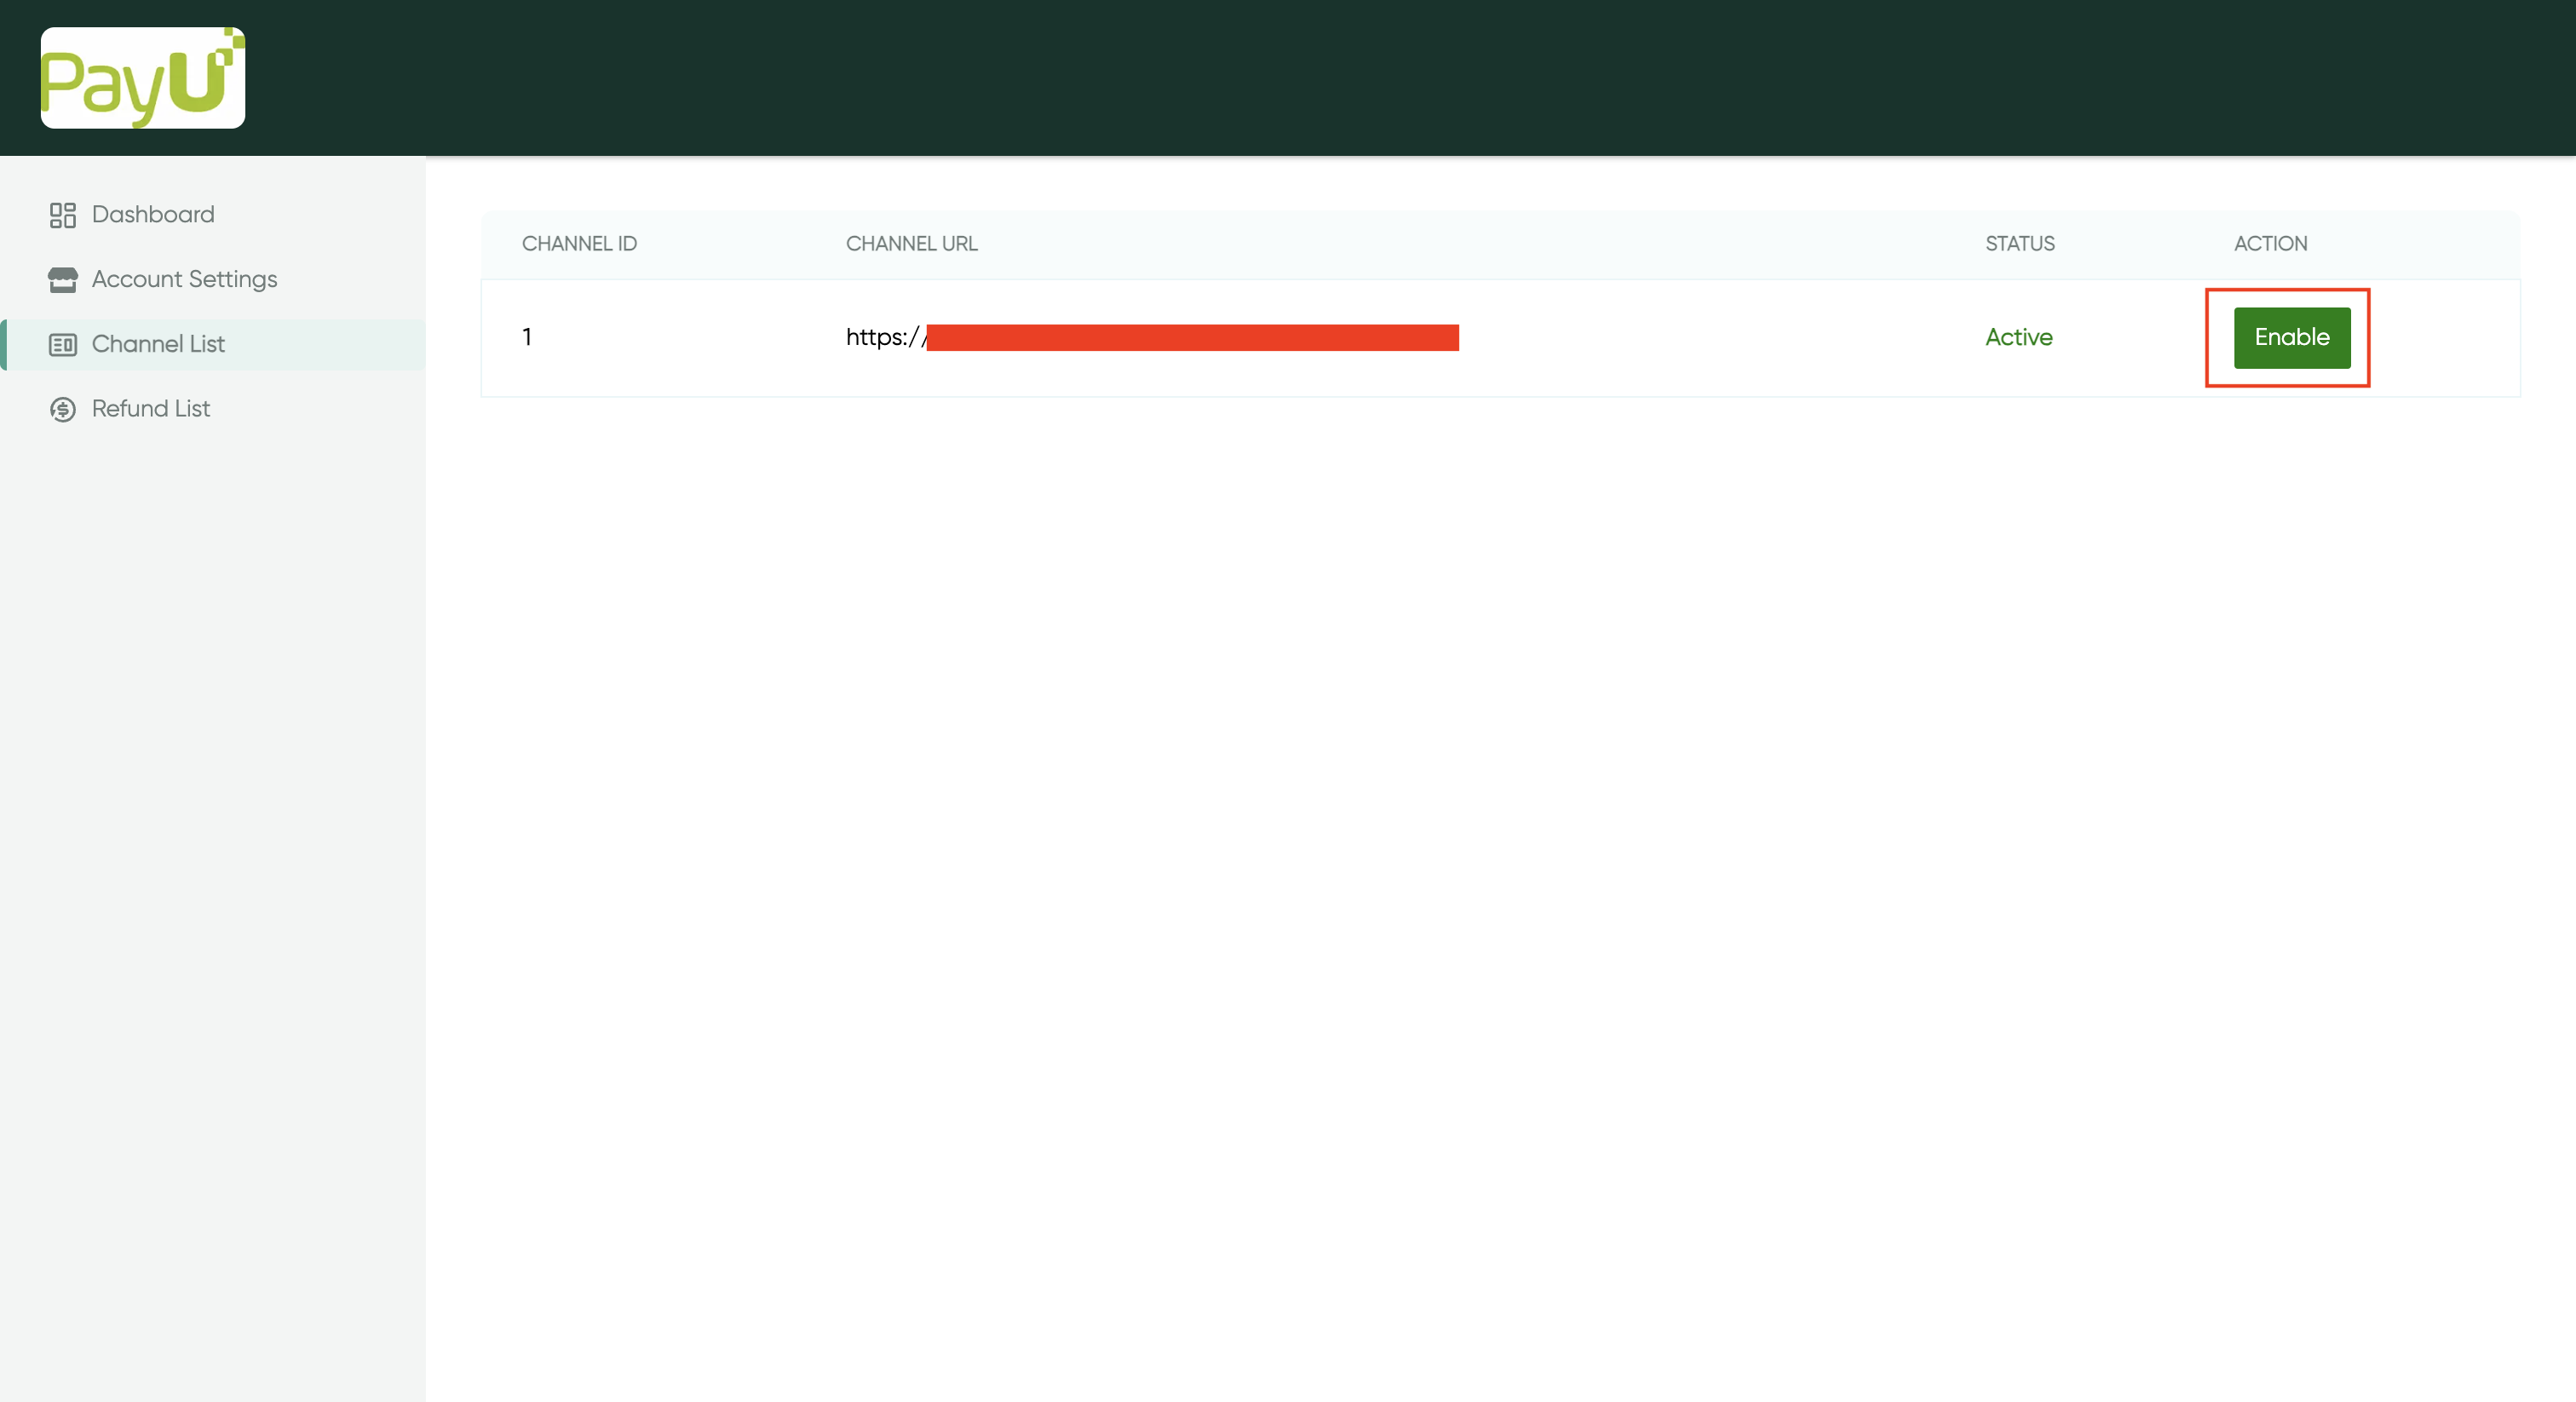Viewport: 2576px width, 1402px height.
Task: Go to Account Settings
Action: click(184, 279)
